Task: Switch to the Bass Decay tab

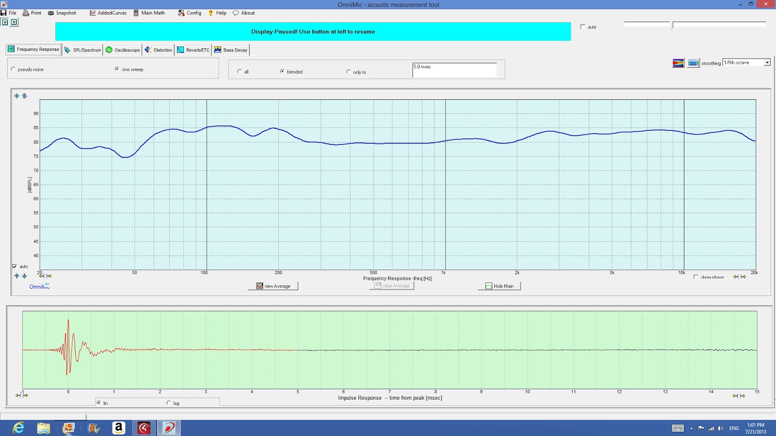Action: (231, 50)
